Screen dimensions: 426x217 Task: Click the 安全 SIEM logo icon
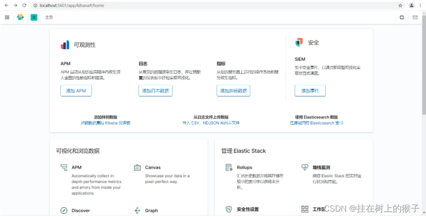[299, 42]
